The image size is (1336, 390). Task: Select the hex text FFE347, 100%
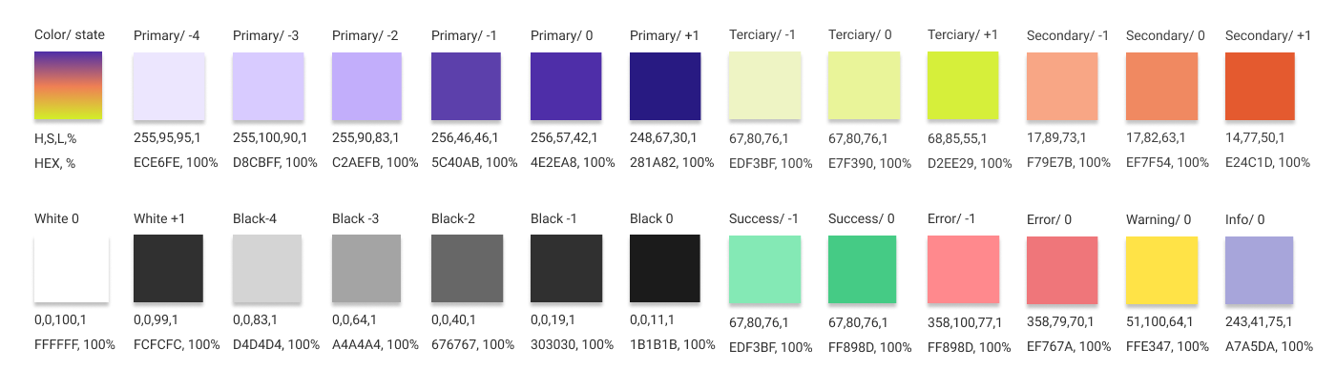[x=1168, y=346]
